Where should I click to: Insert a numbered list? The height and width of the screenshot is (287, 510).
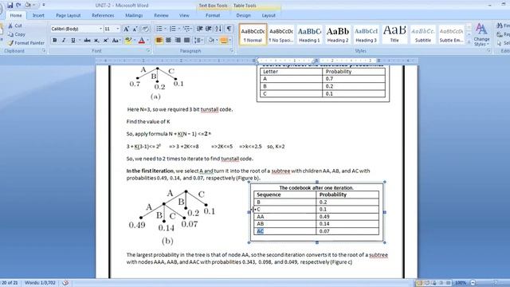pyautogui.click(x=174, y=29)
